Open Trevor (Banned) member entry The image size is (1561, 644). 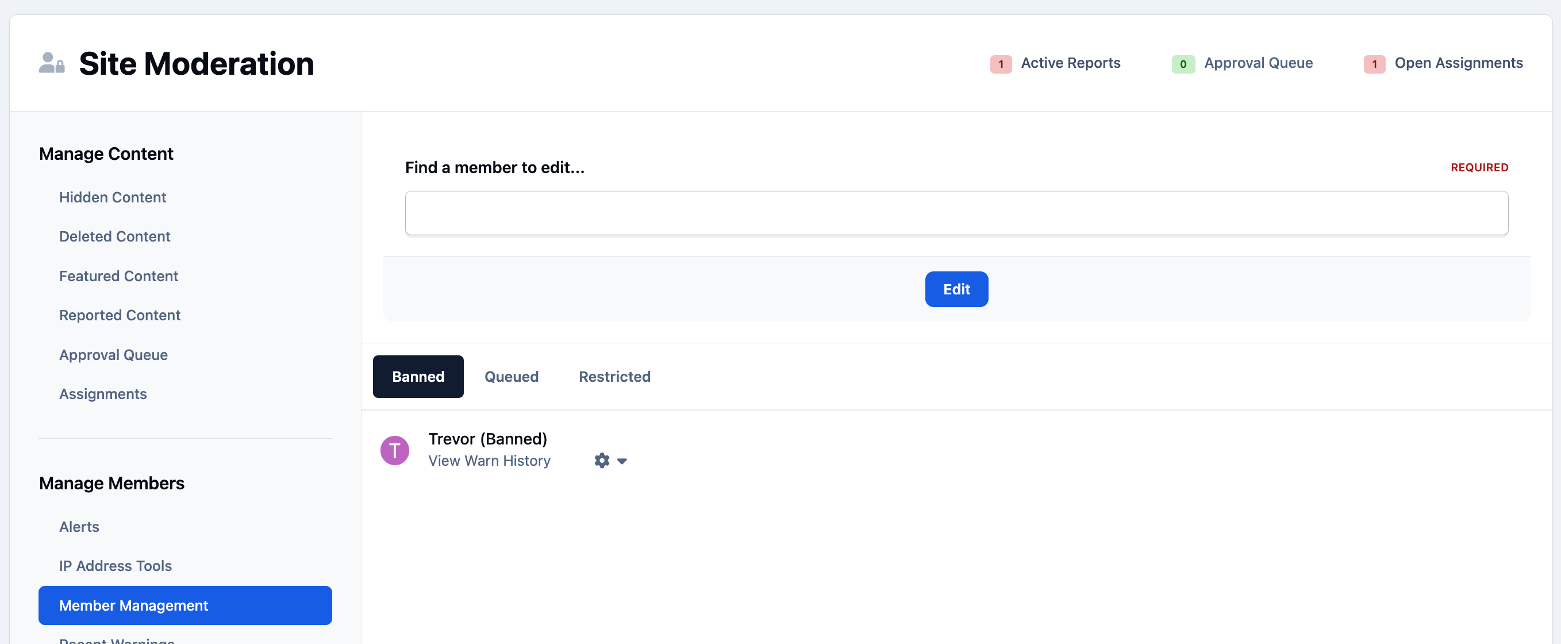(487, 439)
